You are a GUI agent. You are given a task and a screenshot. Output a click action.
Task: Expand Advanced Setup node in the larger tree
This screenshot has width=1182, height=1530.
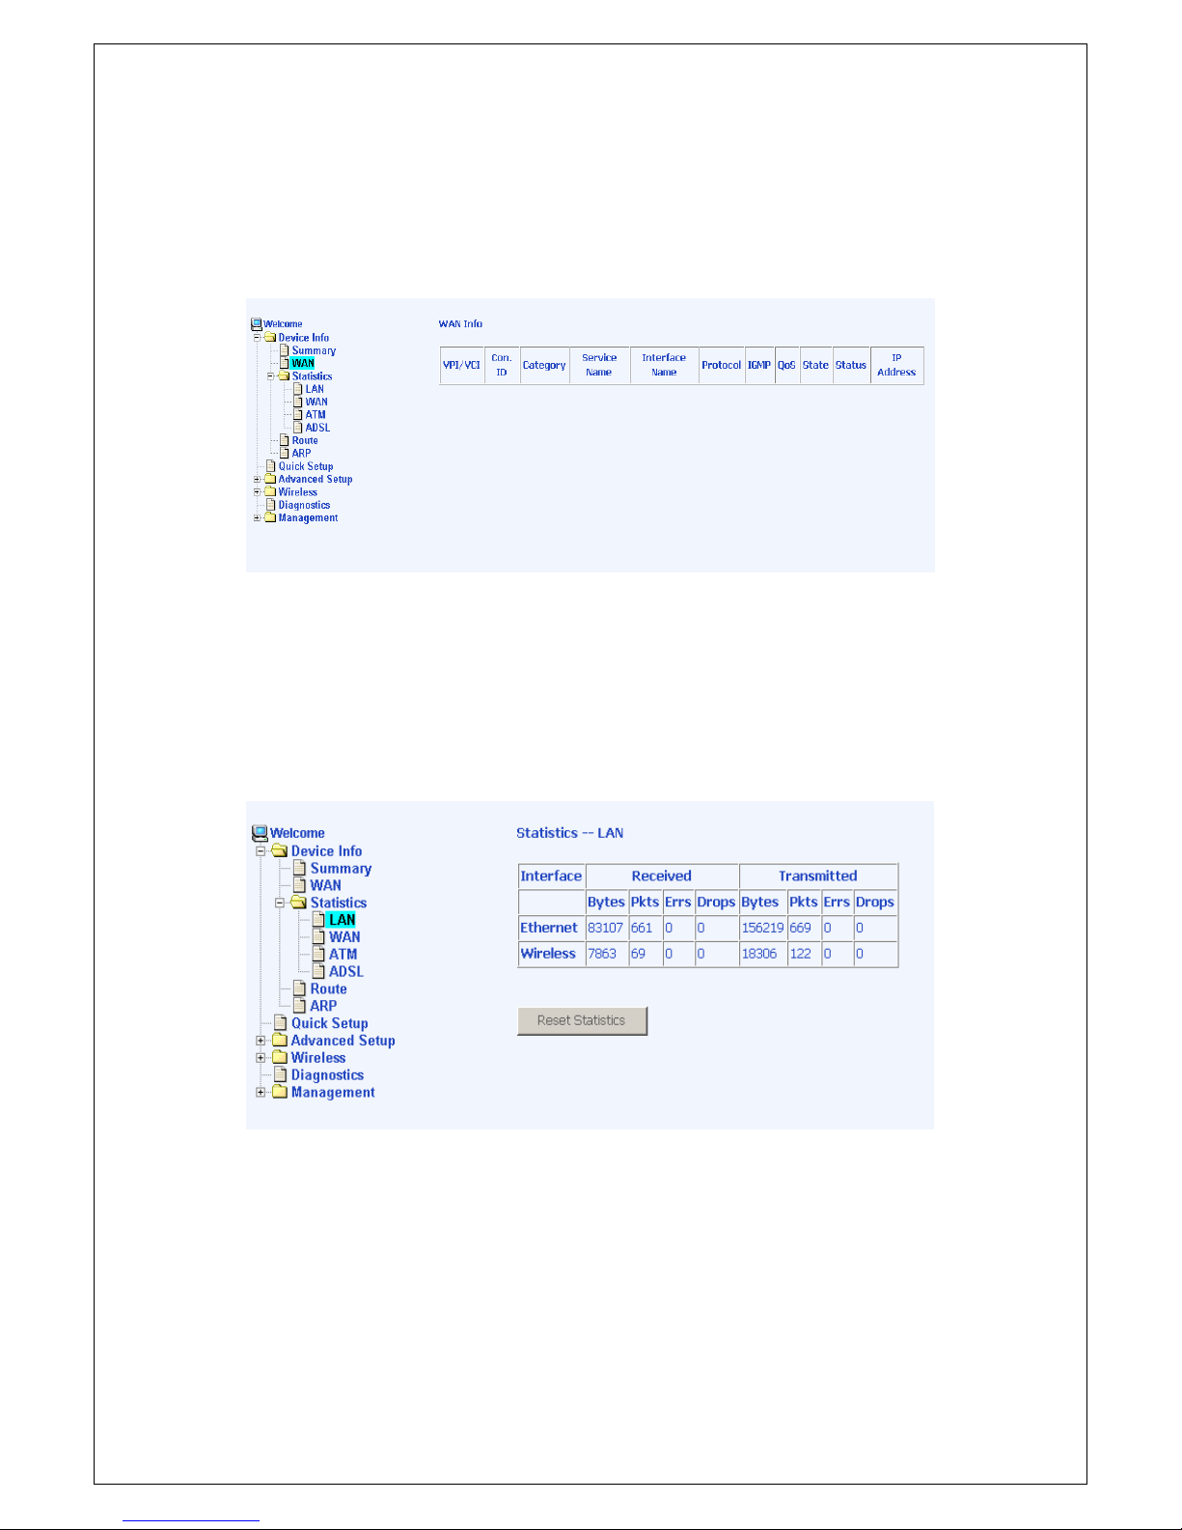coord(261,1041)
